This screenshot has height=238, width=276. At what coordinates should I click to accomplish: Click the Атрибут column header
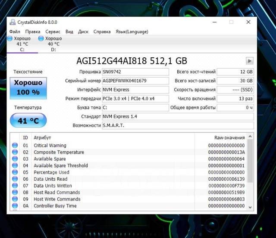tap(113, 138)
